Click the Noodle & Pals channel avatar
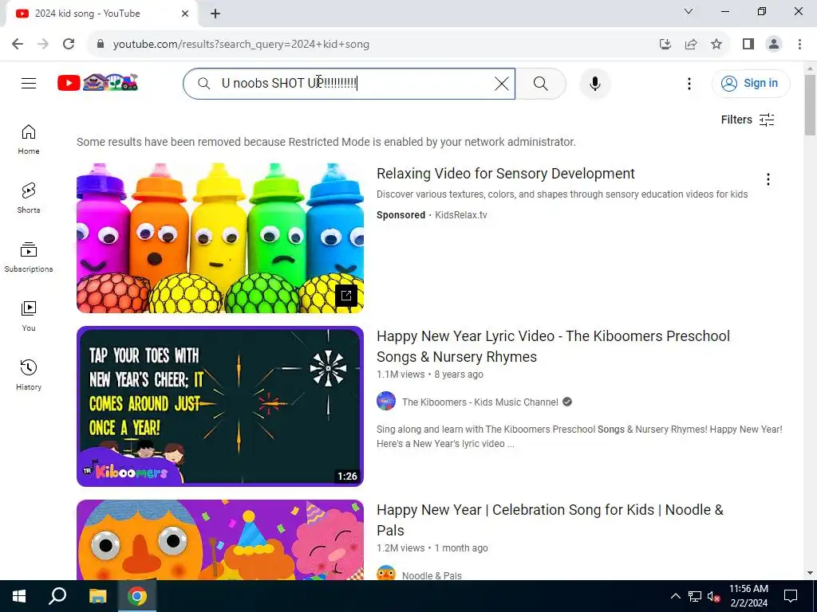The height and width of the screenshot is (612, 817). 386,573
